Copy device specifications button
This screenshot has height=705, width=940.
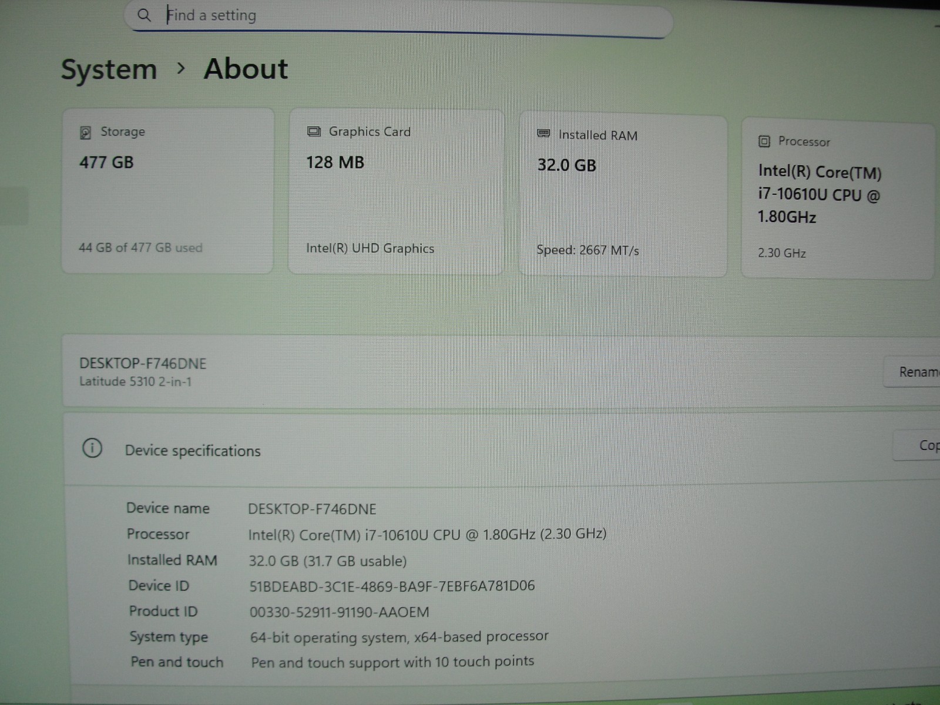[916, 446]
